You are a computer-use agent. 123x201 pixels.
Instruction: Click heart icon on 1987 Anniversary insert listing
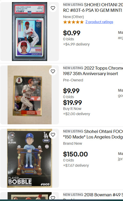coord(53,71)
